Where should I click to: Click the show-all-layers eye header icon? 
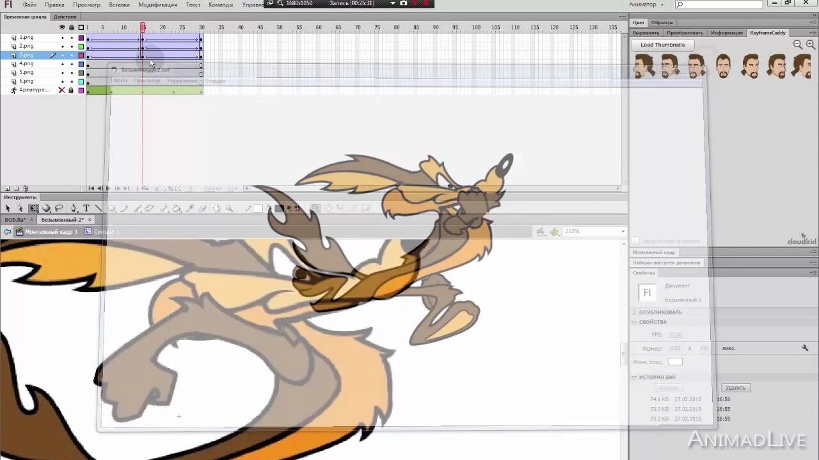[x=62, y=27]
